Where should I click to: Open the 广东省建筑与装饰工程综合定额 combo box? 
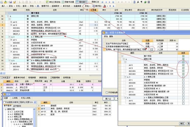(20, 102)
